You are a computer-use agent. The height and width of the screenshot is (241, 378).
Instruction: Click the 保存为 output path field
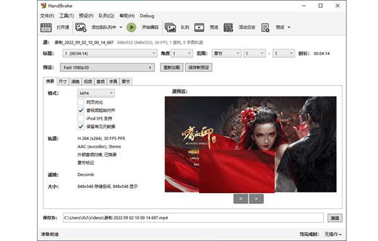(x=193, y=218)
